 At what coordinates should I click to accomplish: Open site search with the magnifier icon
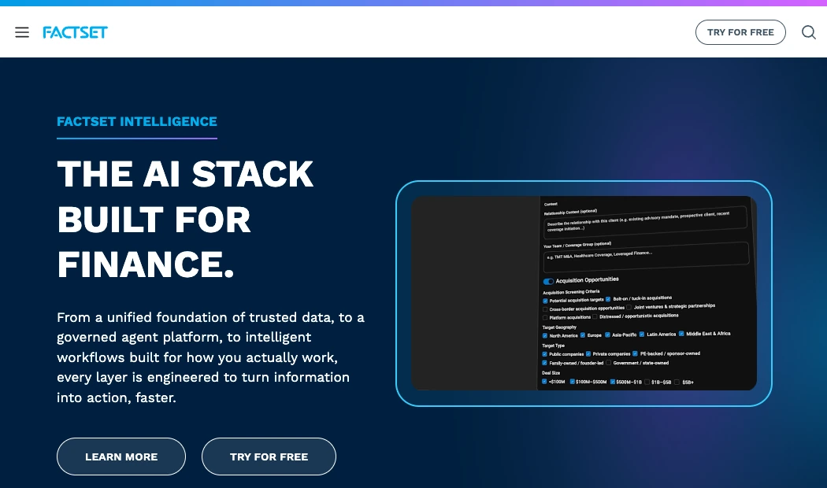pyautogui.click(x=809, y=32)
